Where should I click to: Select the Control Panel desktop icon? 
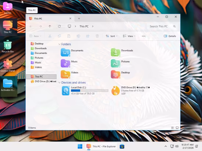coord(8,66)
